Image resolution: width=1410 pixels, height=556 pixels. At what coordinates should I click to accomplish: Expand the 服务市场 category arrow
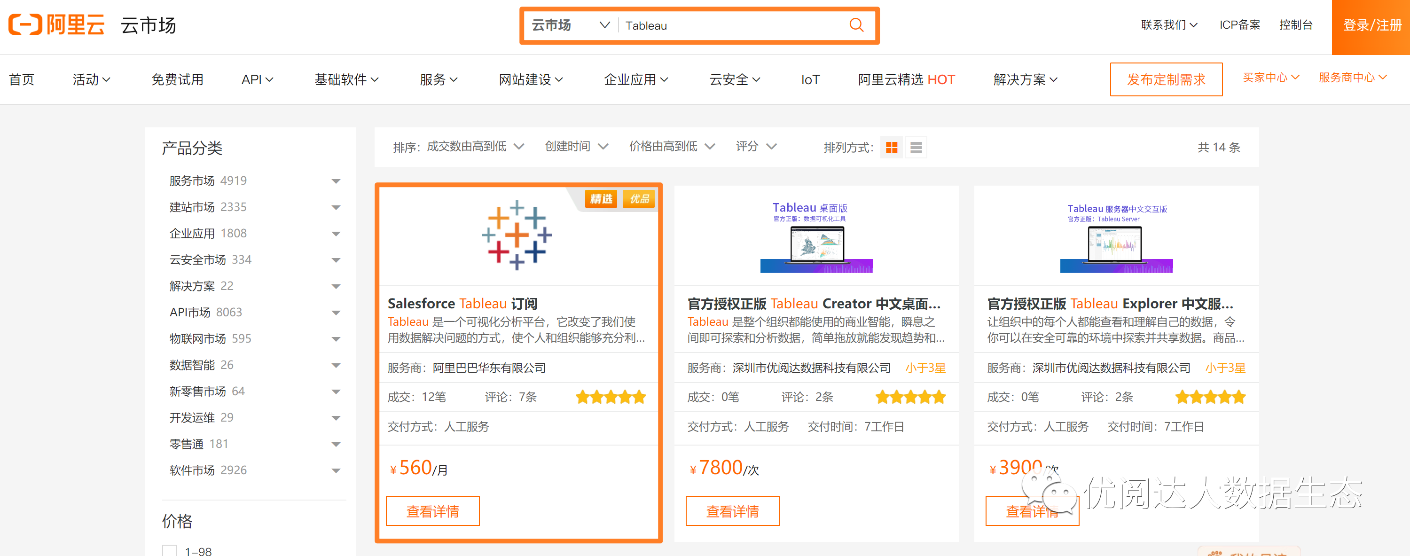tap(336, 181)
